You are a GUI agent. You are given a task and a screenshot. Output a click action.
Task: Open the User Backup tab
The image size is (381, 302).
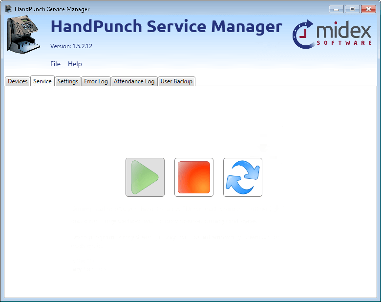[x=176, y=81]
